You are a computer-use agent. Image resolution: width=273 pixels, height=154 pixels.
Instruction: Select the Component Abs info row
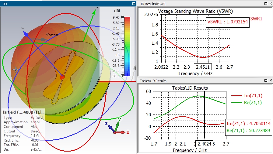[x=23, y=127]
